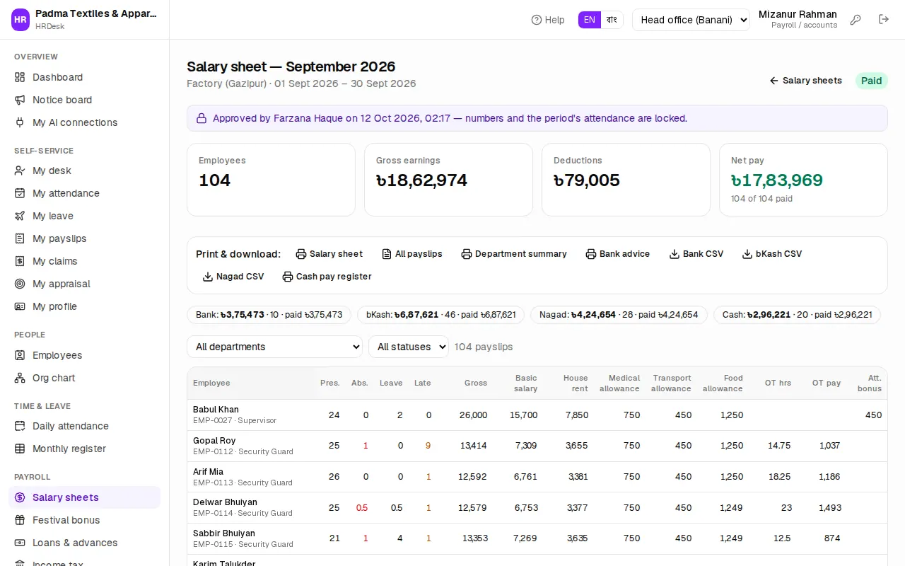The image size is (905, 566).
Task: Click the Daily attendance calendar icon
Action: (x=20, y=426)
